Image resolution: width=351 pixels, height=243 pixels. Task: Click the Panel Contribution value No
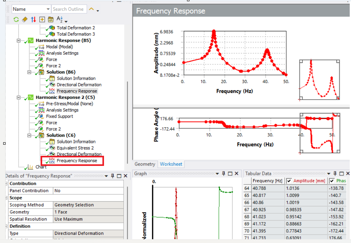click(88, 191)
